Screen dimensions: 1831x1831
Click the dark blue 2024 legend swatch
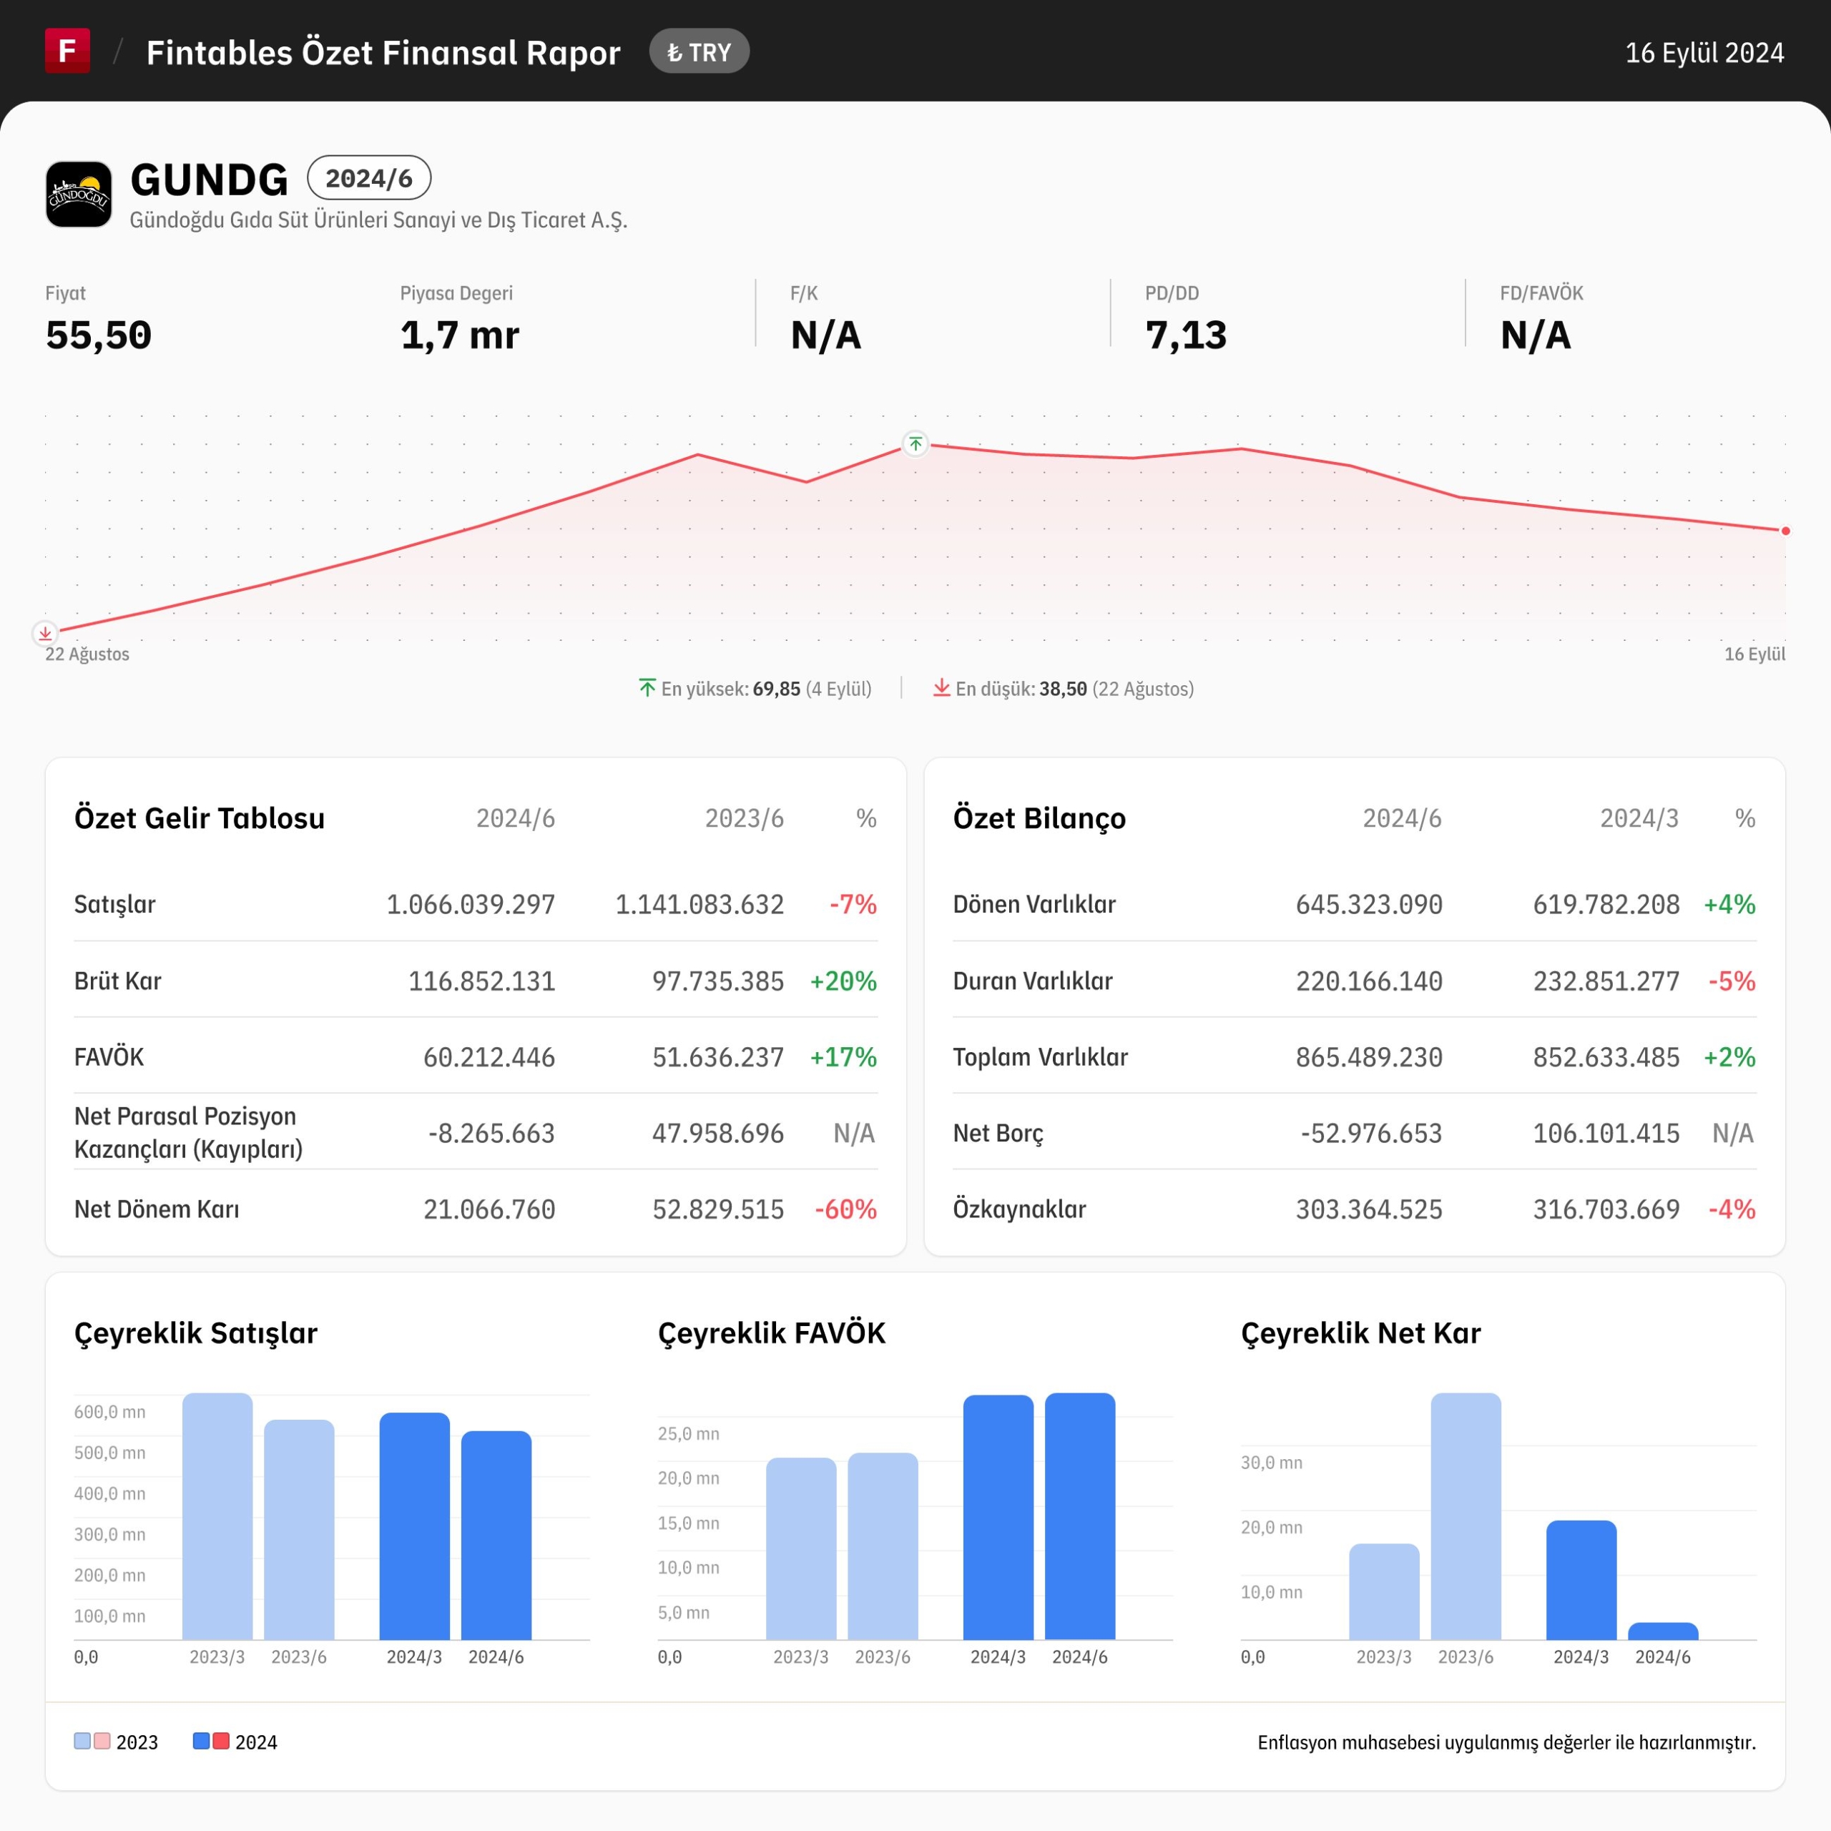point(201,1741)
